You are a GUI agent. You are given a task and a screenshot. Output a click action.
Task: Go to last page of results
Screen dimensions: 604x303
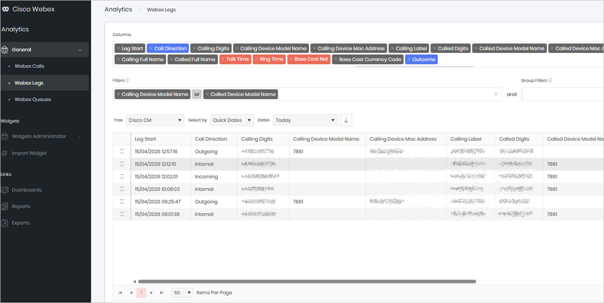point(162,293)
